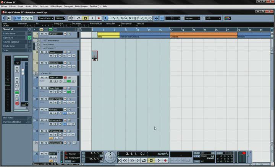Open the Édition menu
Screen dimensions: 275x167
pyautogui.click(x=12, y=7)
